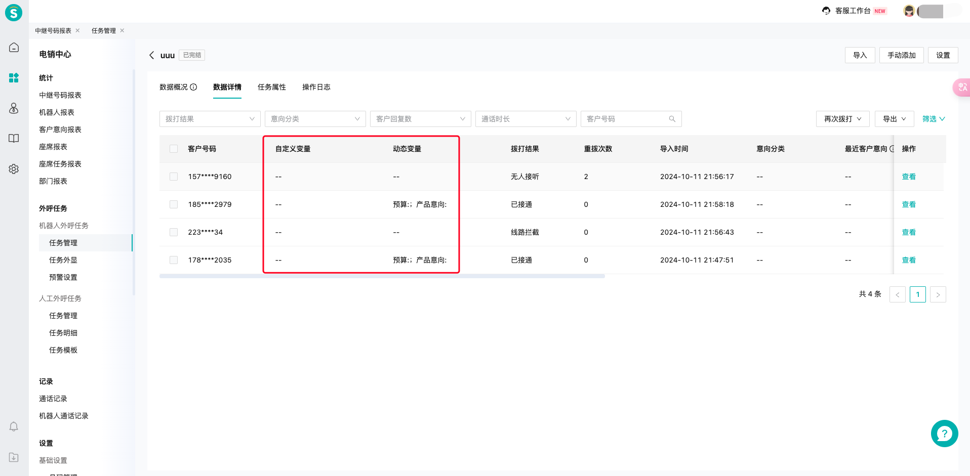The image size is (970, 476).
Task: Check the row for 185****2979
Action: coord(174,204)
